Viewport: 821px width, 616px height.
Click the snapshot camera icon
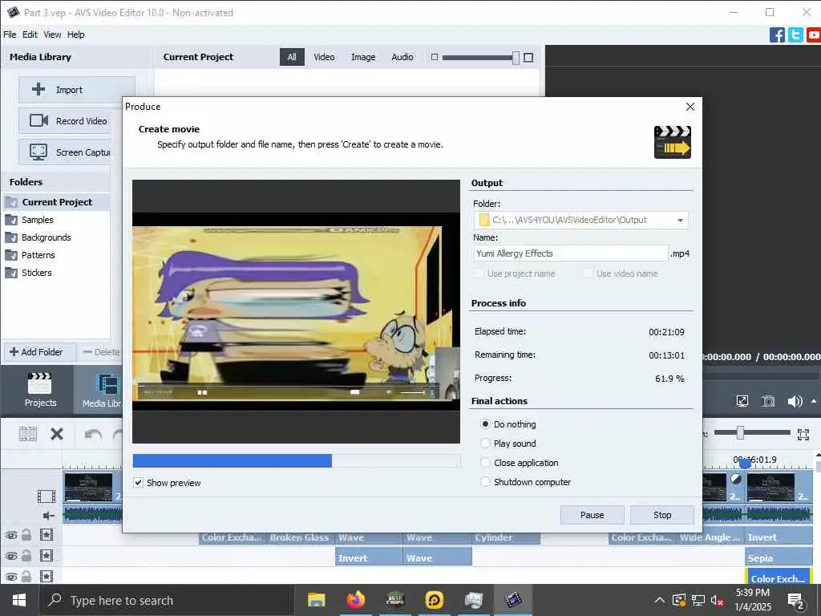(x=768, y=402)
